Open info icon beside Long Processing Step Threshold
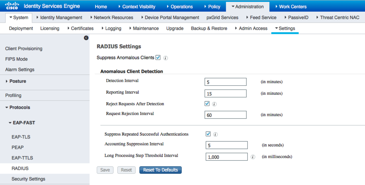The image size is (365, 185). click(253, 157)
